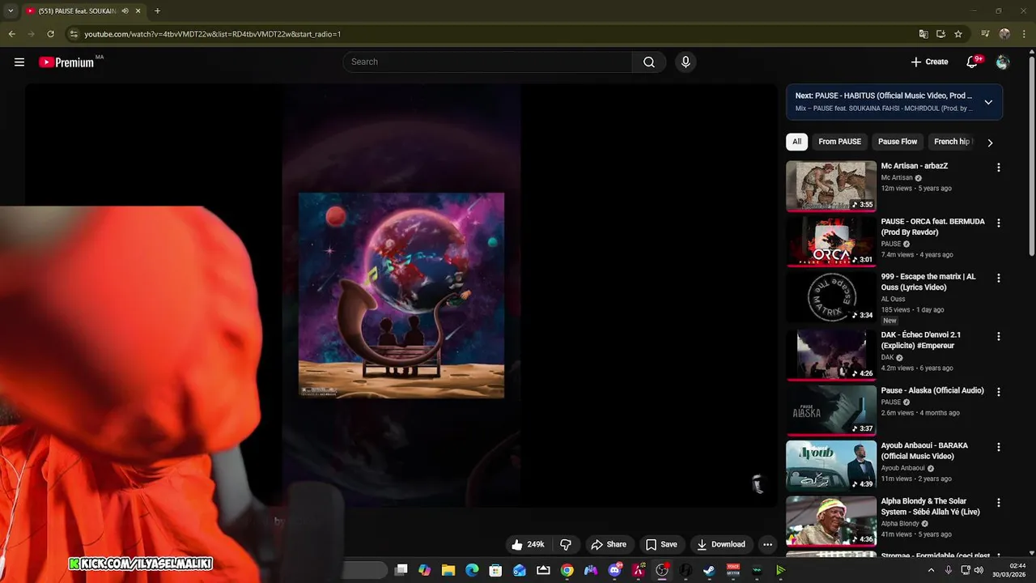Download this video
This screenshot has height=583, width=1036.
[x=721, y=545]
